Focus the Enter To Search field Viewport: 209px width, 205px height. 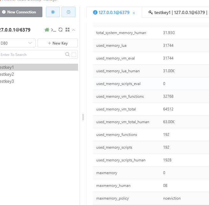point(32,54)
